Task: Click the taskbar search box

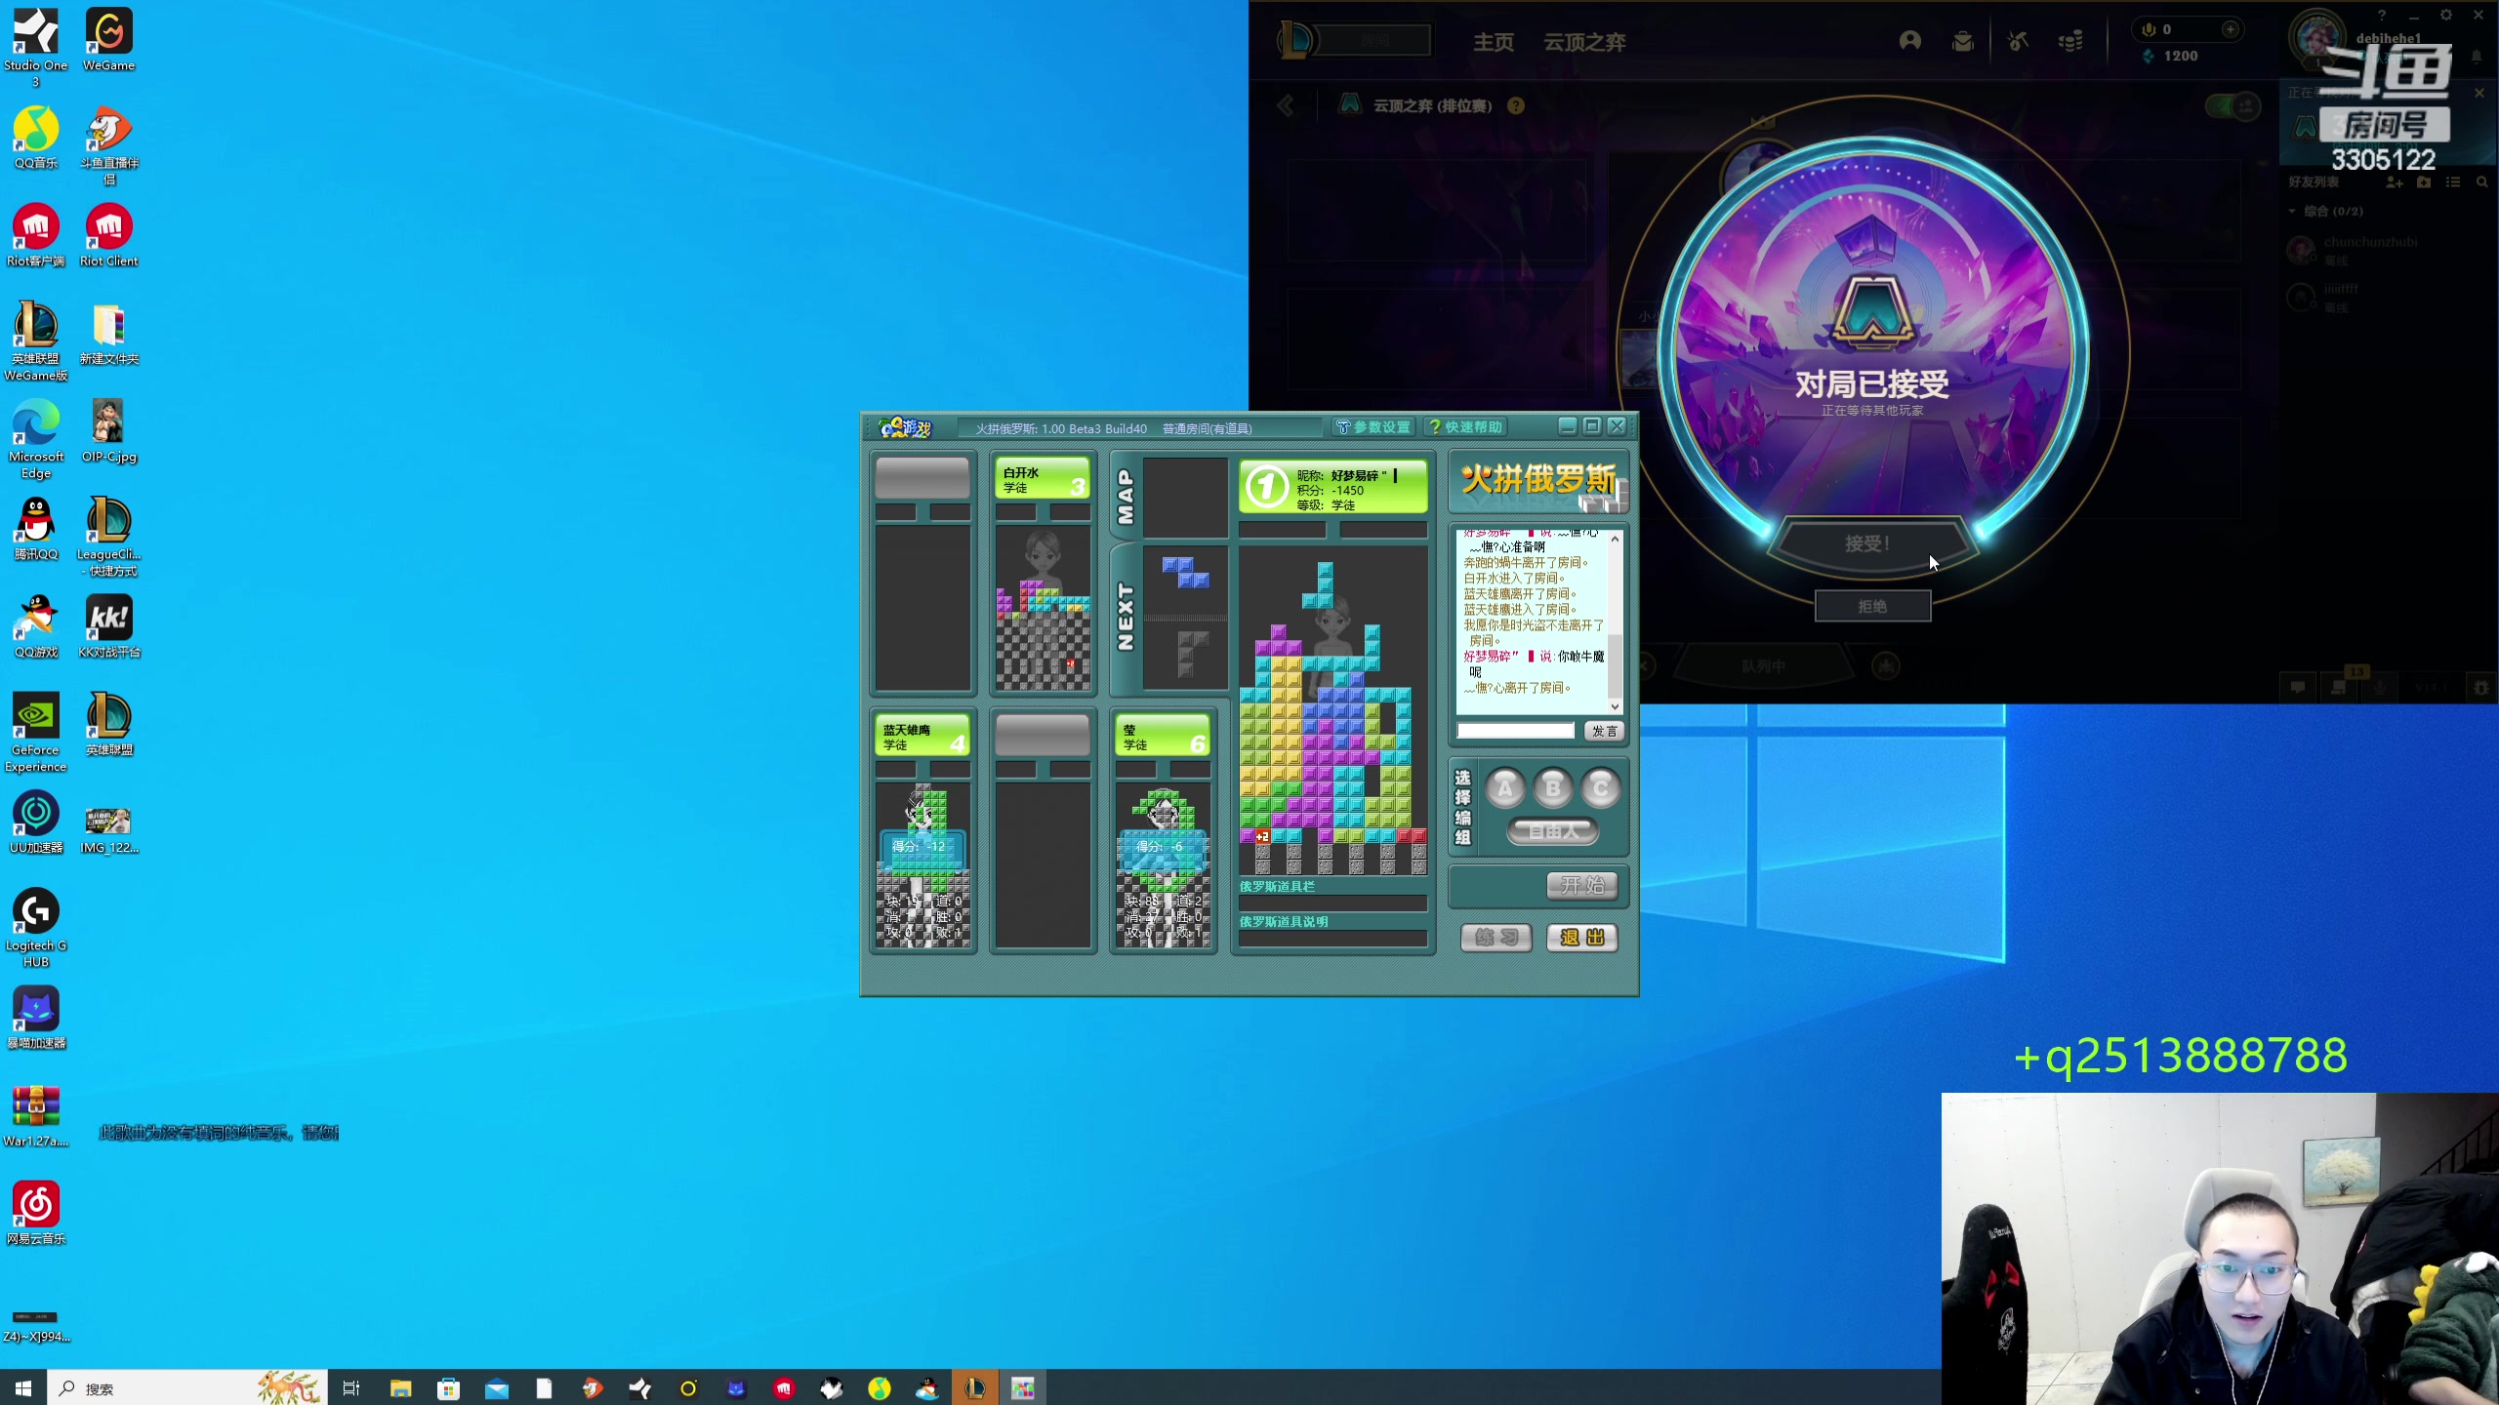Action: click(187, 1387)
